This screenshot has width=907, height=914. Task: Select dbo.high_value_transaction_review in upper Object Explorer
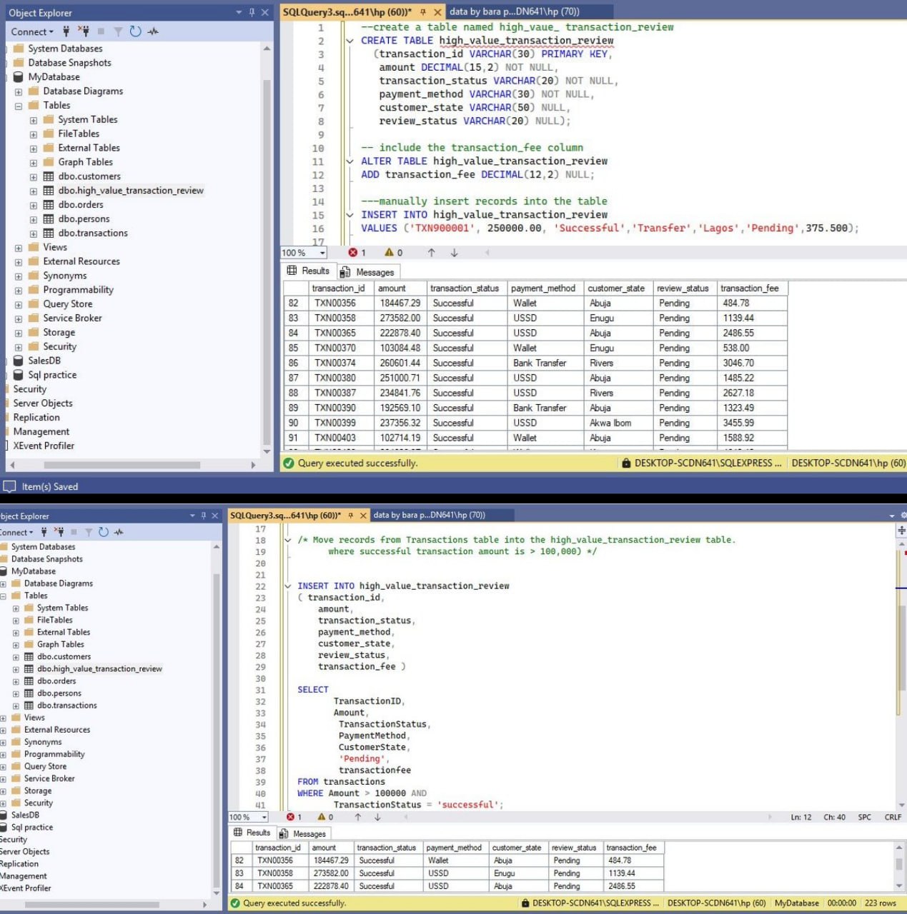pos(131,191)
